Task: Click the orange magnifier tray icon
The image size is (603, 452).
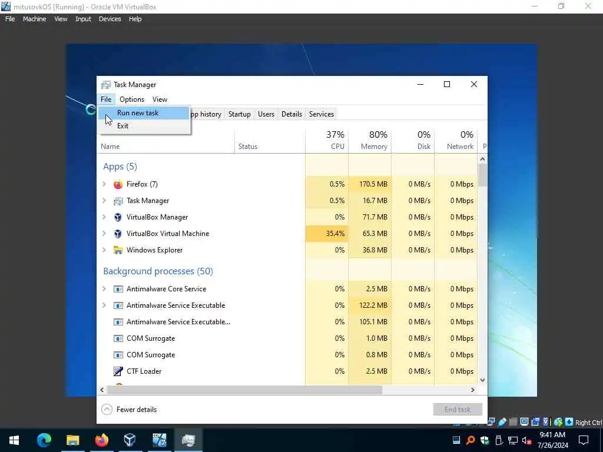Action: pyautogui.click(x=471, y=440)
